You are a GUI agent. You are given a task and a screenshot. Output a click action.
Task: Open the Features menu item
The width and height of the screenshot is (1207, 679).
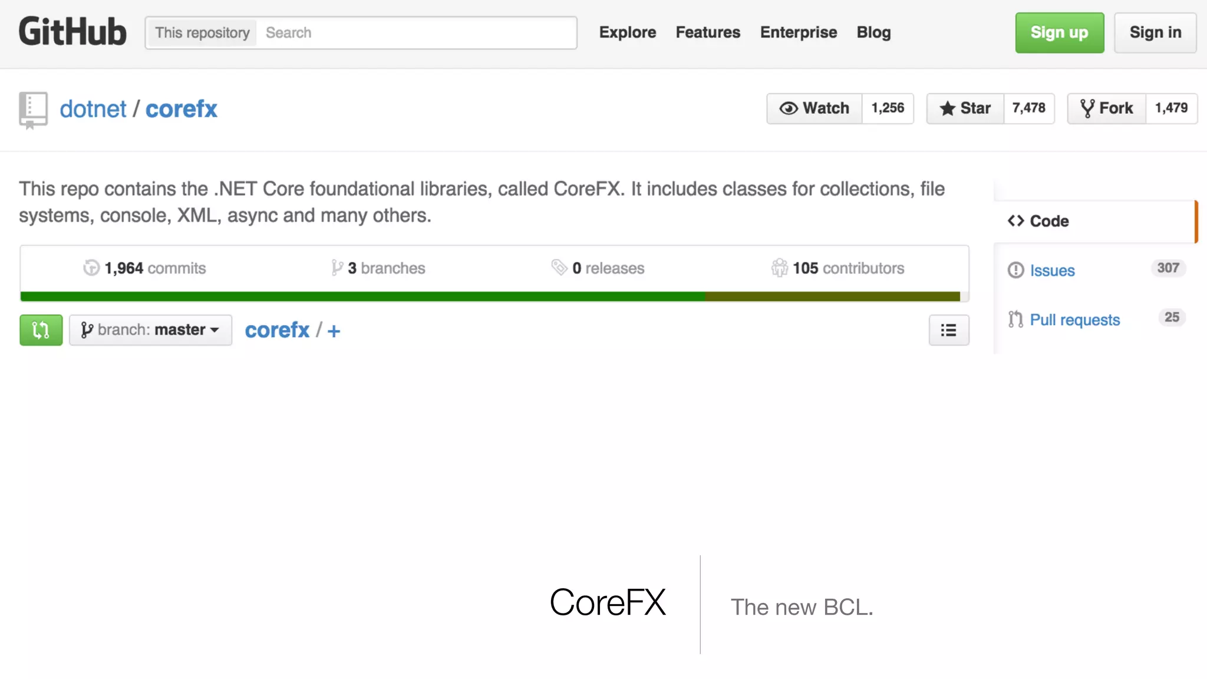click(x=708, y=32)
